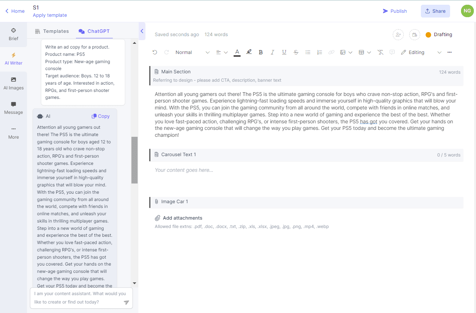
Task: Open the Drafting status selector
Action: click(439, 35)
